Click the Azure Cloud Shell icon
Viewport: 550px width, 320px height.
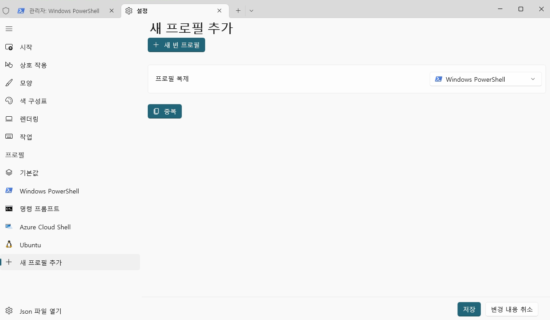(x=9, y=227)
